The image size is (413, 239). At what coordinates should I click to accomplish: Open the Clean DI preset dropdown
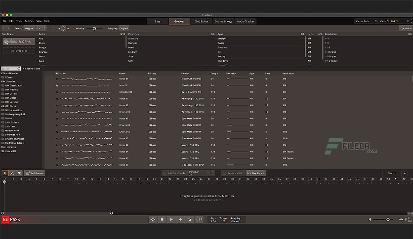coord(394,21)
